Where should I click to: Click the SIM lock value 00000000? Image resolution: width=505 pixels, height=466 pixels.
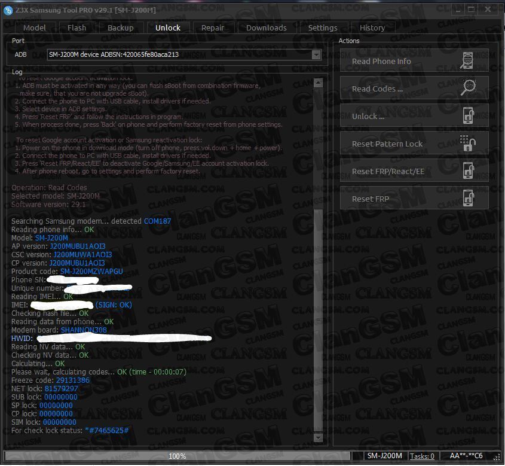[x=60, y=422]
